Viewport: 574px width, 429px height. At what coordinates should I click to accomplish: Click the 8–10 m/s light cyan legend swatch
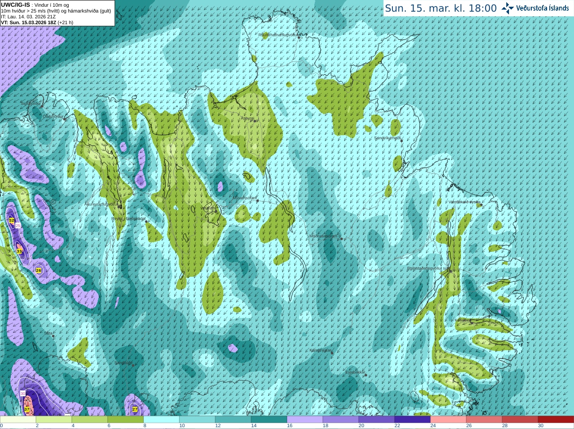(x=161, y=420)
